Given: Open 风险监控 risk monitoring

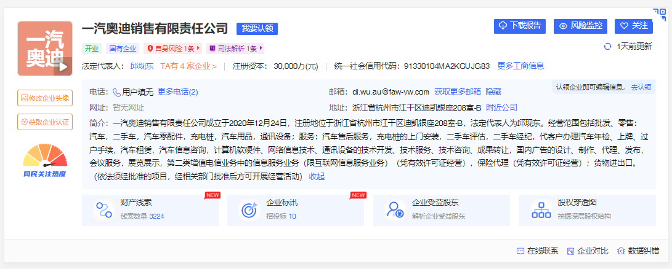Looking at the screenshot, I should [581, 26].
